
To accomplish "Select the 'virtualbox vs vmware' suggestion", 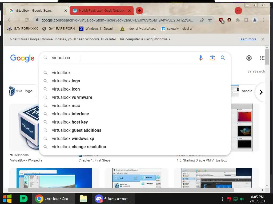I will coord(135,97).
